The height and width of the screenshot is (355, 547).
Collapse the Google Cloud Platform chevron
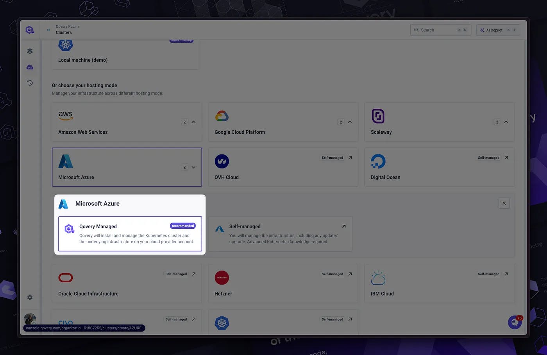(x=350, y=122)
